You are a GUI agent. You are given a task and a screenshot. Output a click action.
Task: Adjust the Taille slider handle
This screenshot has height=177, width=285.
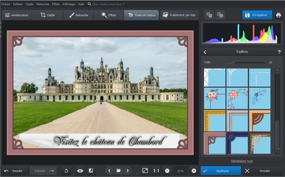point(233,63)
